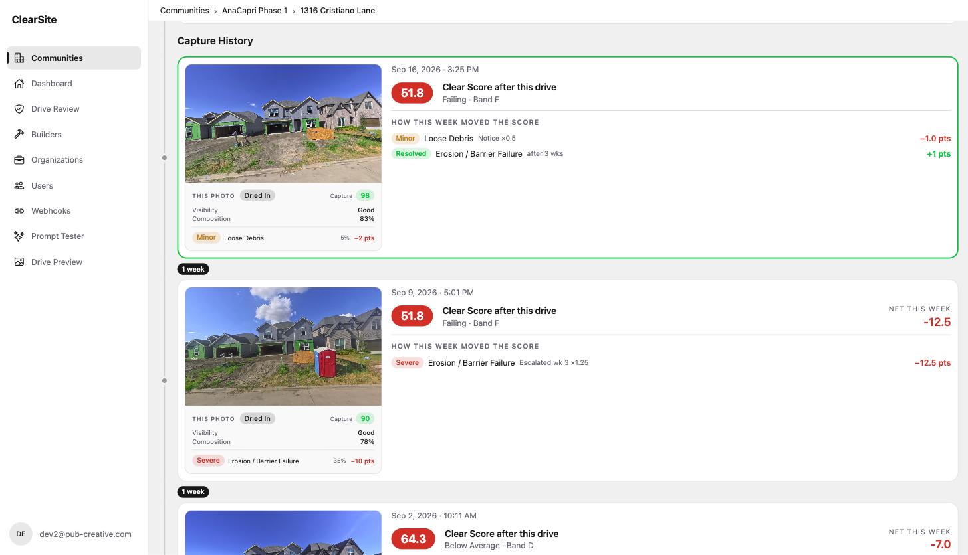The image size is (968, 555).
Task: Click the Composition 83% value
Action: click(367, 219)
